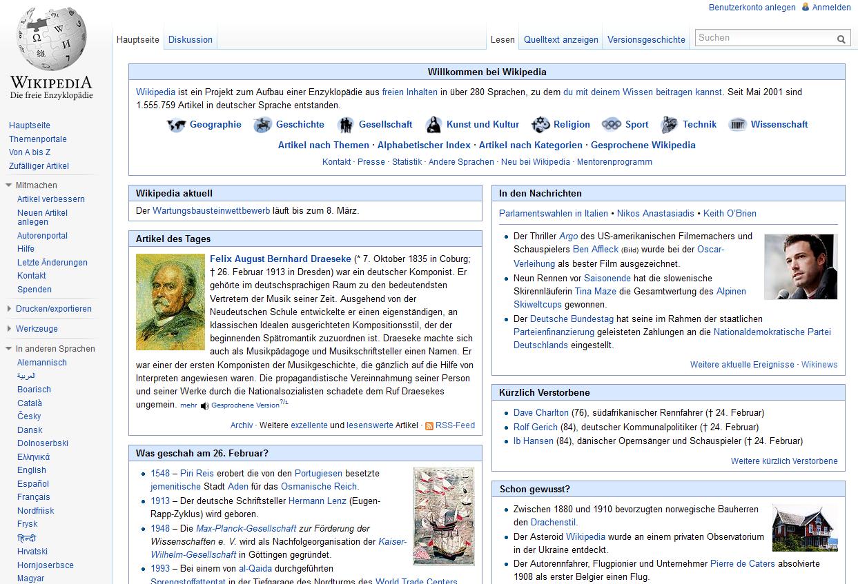Switch to the Diskussion tab
Screen dimensions: 858x584
191,39
